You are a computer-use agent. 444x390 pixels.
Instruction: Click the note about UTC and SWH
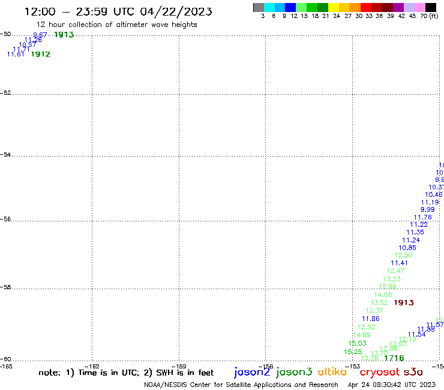point(126,373)
